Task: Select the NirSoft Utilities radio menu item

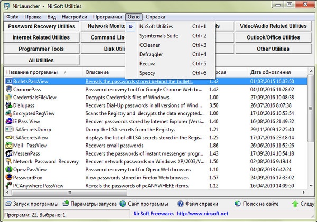Action: 157,26
